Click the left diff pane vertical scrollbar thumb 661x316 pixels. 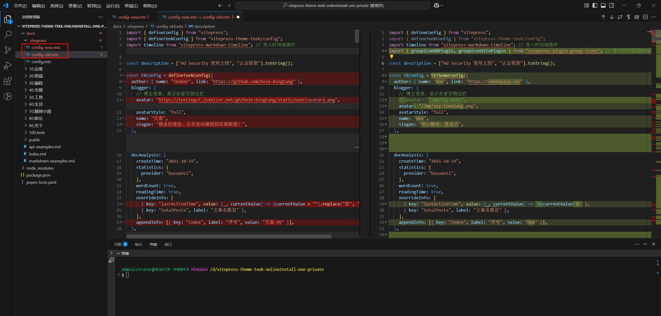click(357, 36)
